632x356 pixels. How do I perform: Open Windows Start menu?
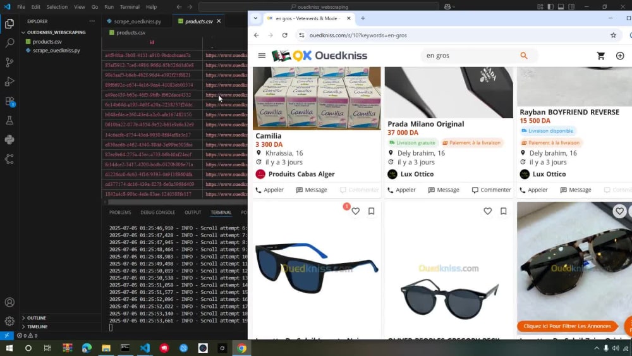tap(9, 348)
